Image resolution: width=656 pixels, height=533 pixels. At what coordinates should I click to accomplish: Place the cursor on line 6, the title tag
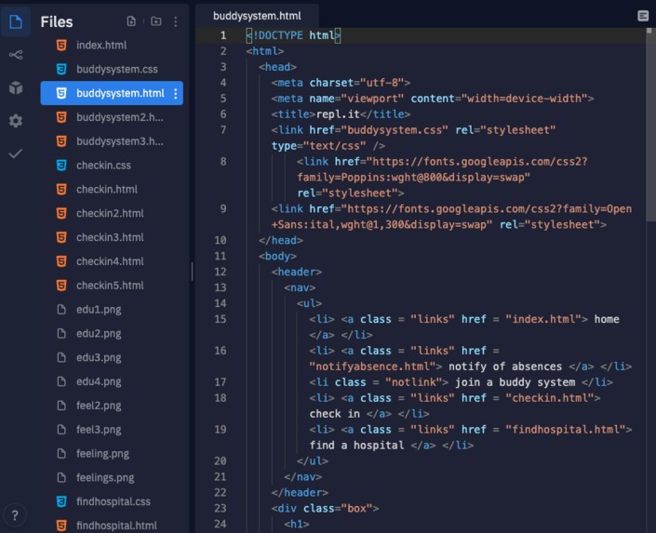pos(341,114)
